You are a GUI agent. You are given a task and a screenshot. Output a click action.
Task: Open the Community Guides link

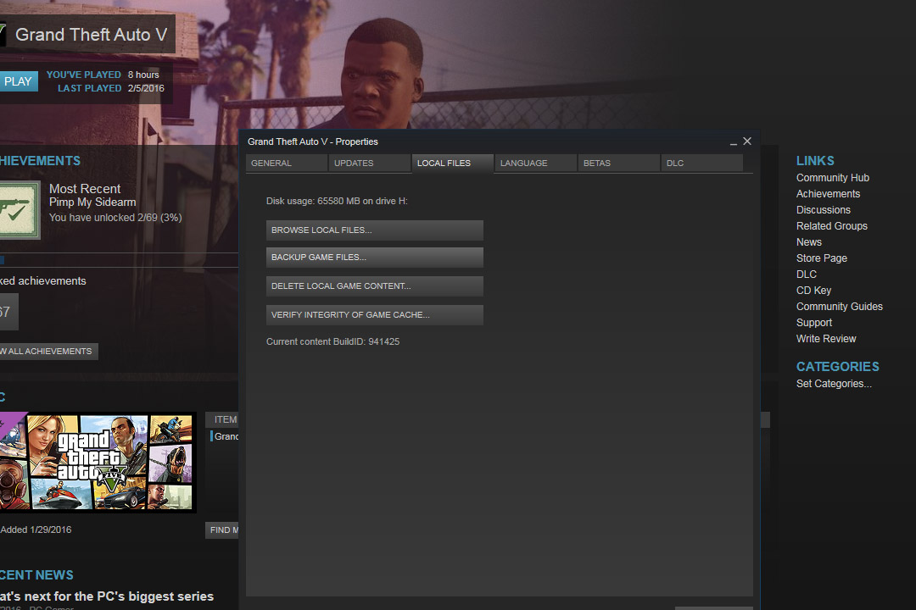pyautogui.click(x=840, y=307)
